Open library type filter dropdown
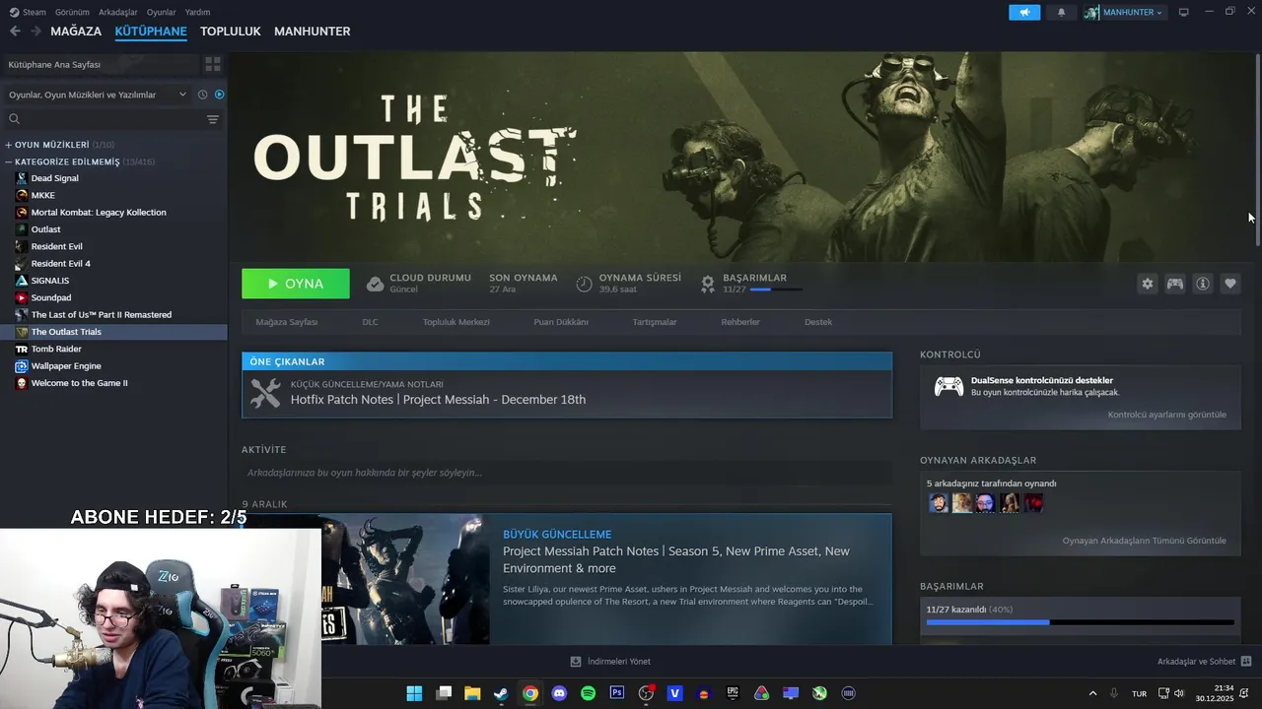 (97, 95)
